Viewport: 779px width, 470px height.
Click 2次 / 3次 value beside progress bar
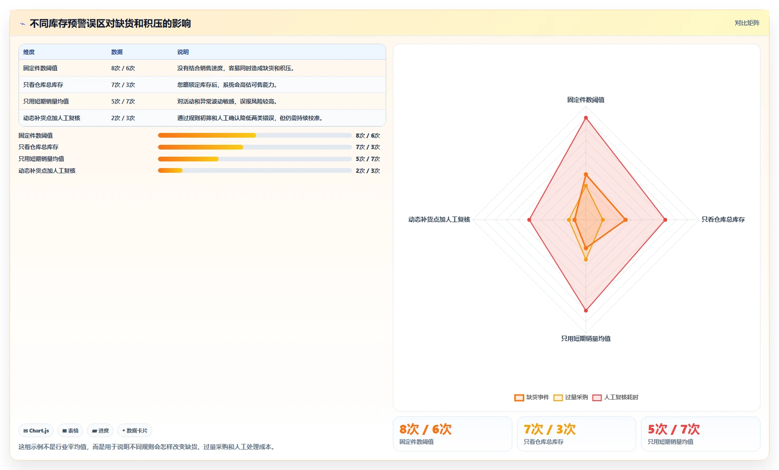click(368, 171)
